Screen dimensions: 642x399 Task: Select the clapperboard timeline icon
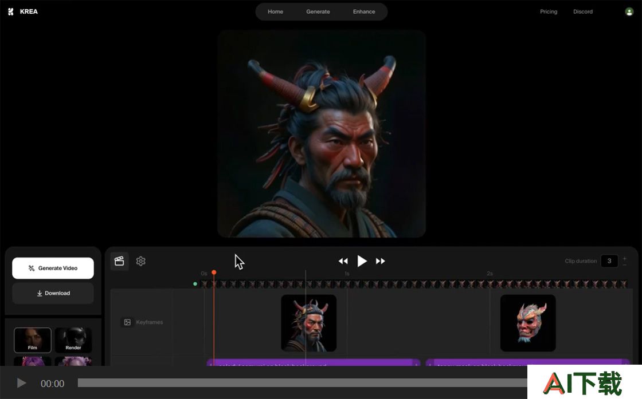pos(120,261)
